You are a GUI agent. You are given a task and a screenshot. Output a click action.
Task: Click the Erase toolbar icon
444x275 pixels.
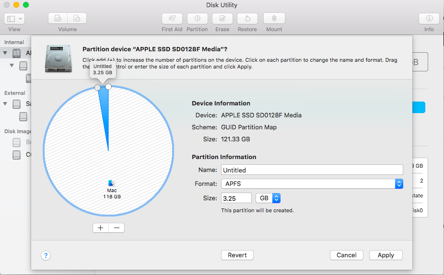(x=222, y=19)
